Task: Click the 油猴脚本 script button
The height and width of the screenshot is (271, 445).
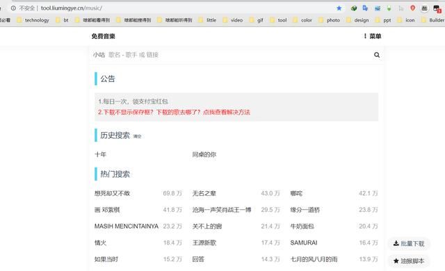Action: tap(409, 261)
